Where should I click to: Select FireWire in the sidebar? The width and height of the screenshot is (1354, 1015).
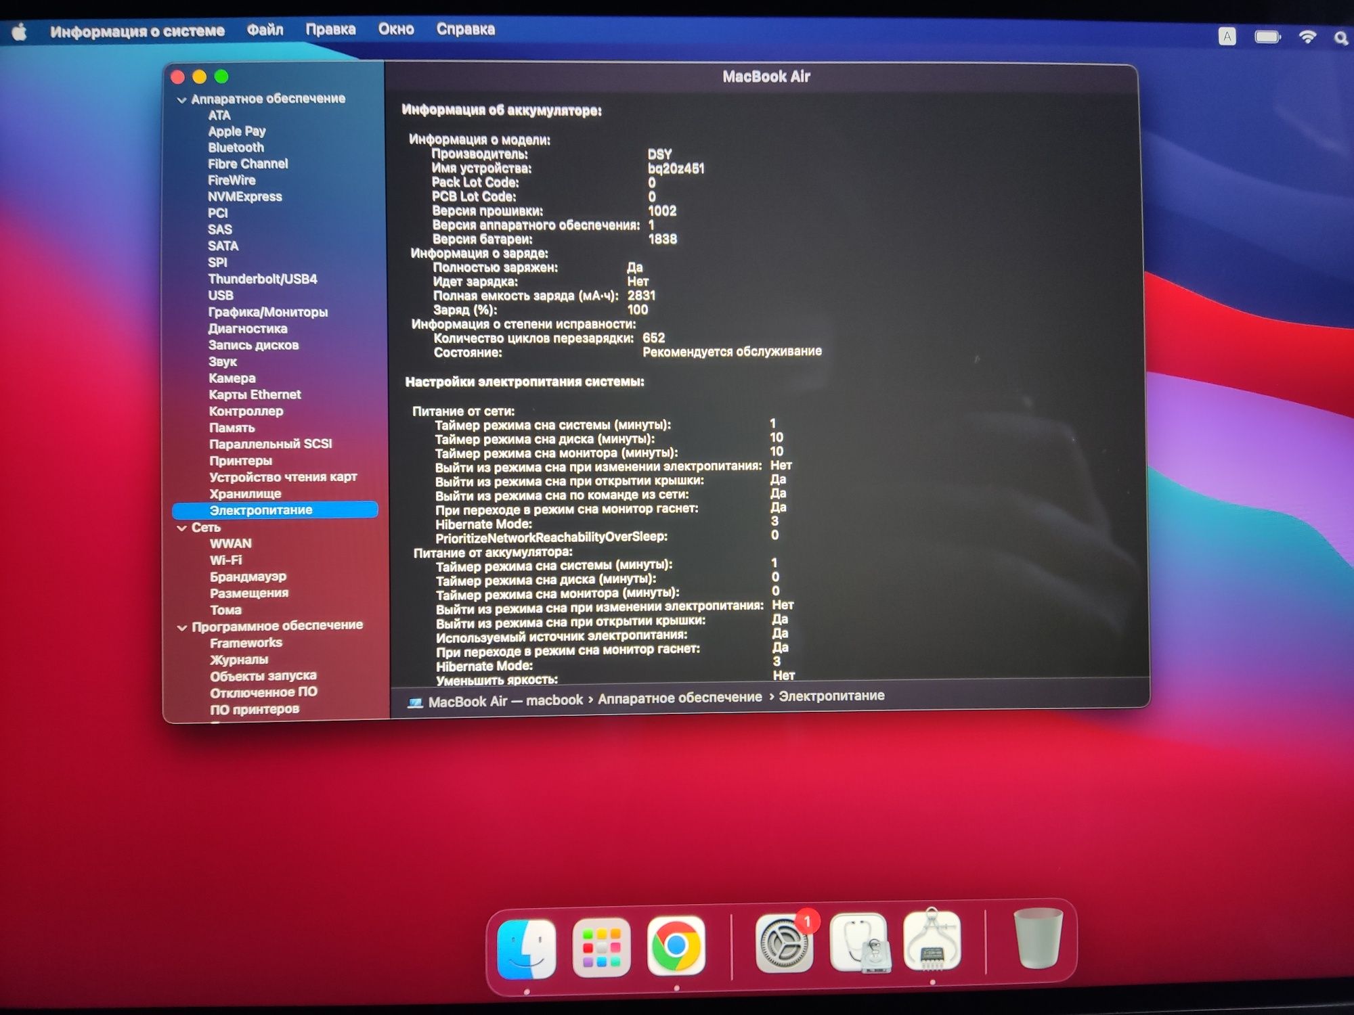[x=232, y=181]
